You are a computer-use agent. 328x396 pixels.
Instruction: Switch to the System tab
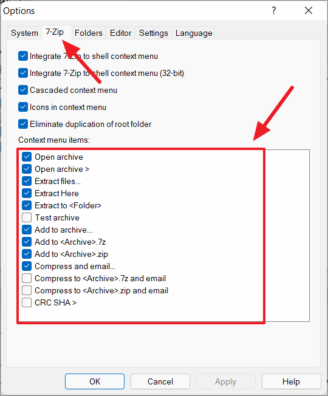[x=24, y=33]
